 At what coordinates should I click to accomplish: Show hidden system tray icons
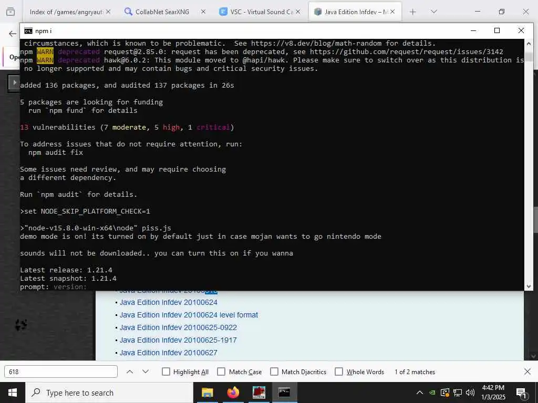[x=420, y=393]
